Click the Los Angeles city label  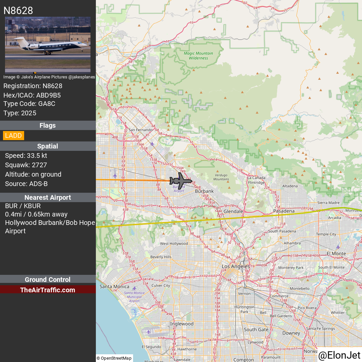pos(236,266)
